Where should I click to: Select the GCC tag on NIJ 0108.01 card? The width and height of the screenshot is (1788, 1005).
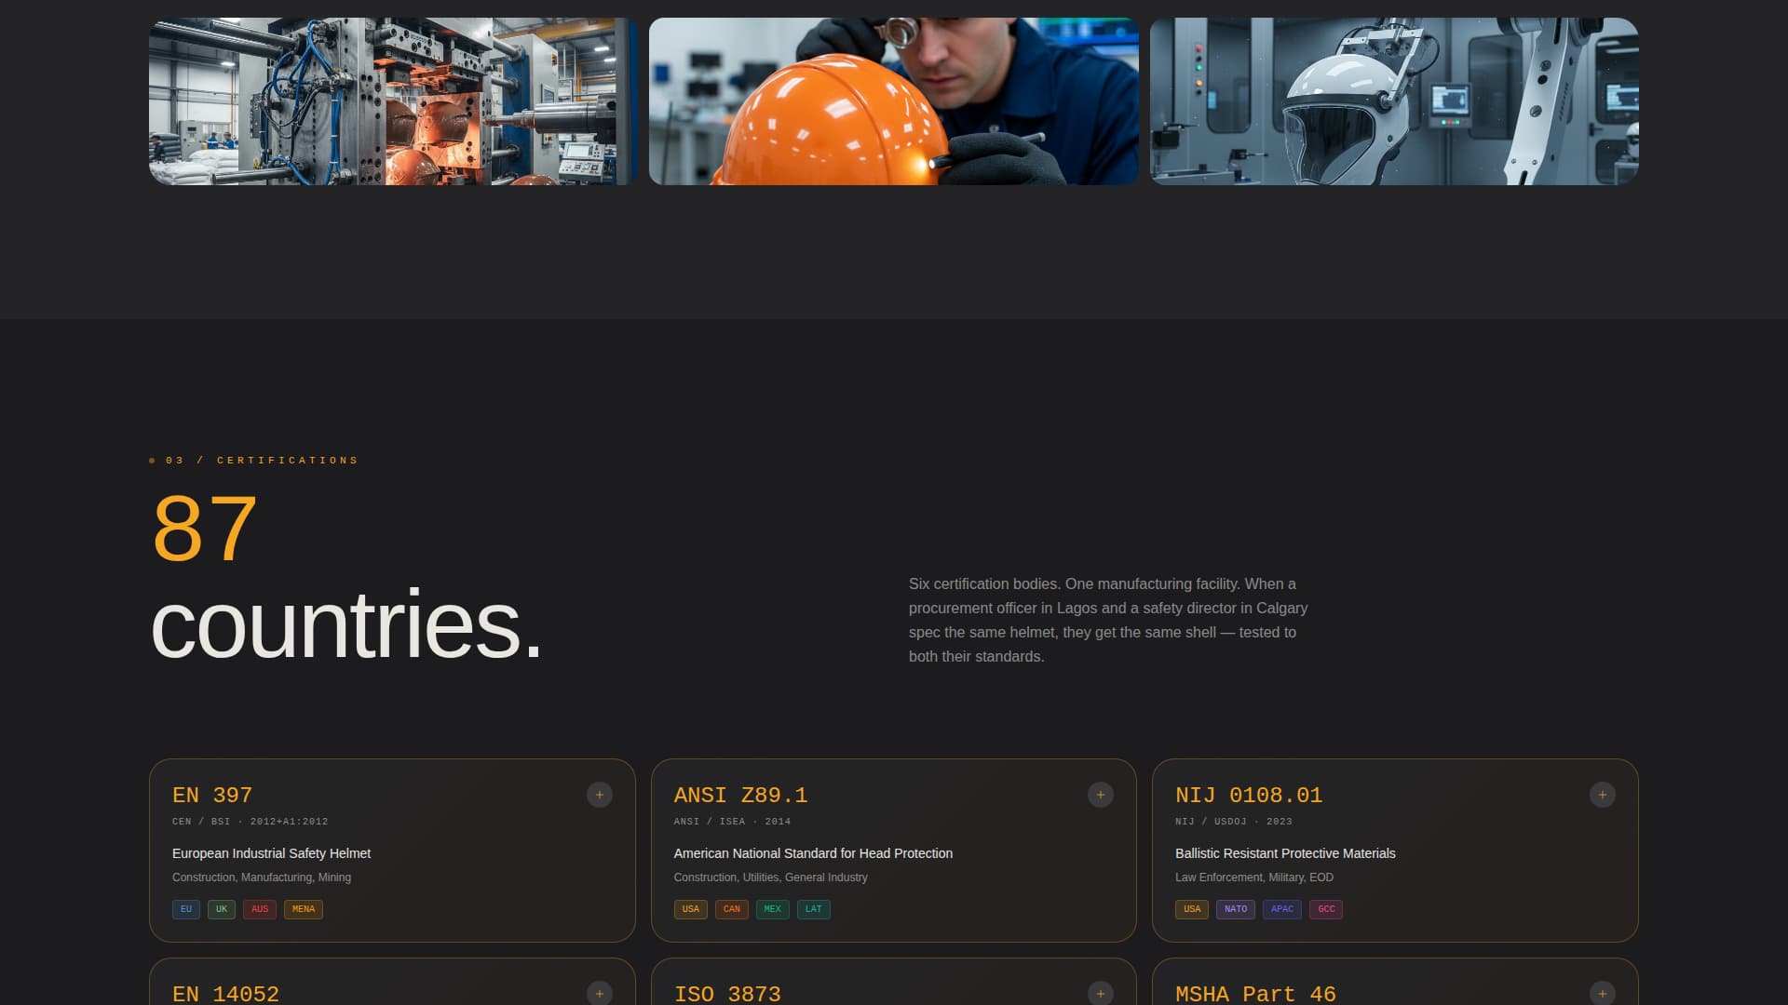pyautogui.click(x=1326, y=909)
